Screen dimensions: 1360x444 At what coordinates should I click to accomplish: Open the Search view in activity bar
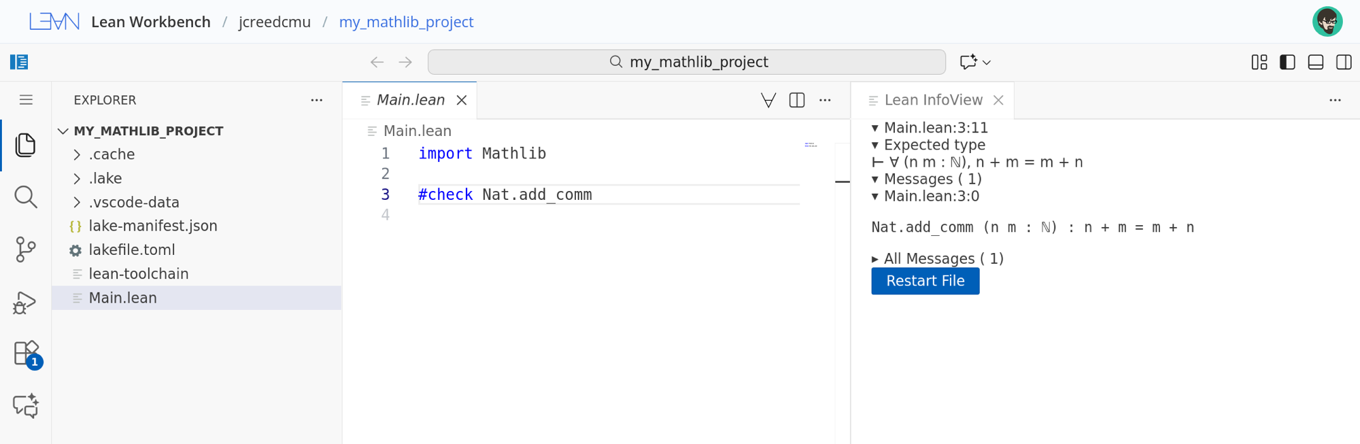25,197
